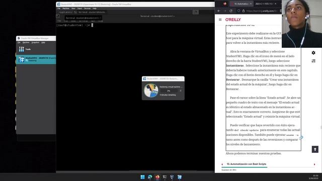The height and width of the screenshot is (181, 322).
Task: Switch to the '10. Automatización' browser tab
Action: pyautogui.click(x=241, y=4)
